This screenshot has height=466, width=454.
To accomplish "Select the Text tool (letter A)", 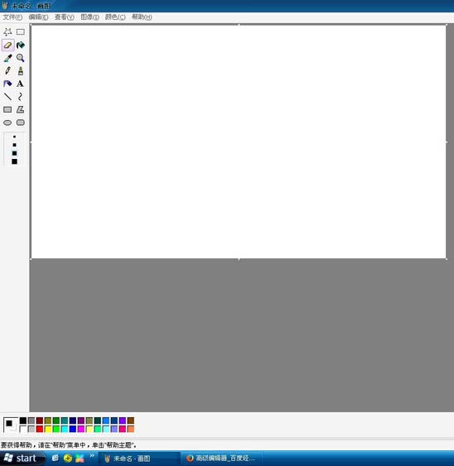I will (x=21, y=84).
